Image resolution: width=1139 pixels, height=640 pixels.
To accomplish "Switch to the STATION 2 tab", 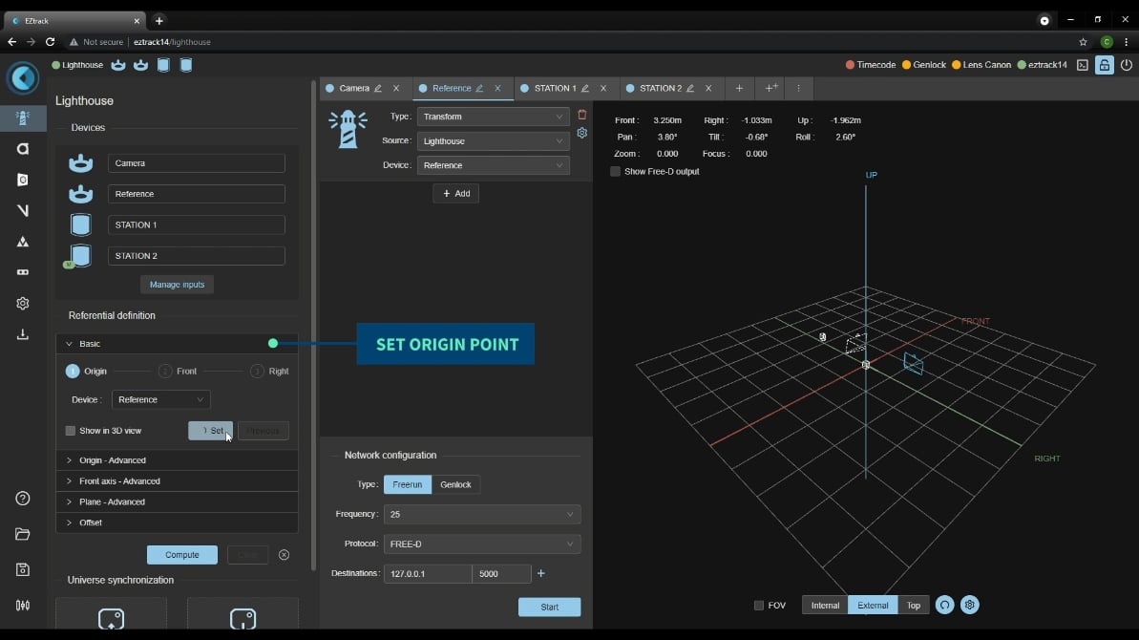I will (x=660, y=89).
